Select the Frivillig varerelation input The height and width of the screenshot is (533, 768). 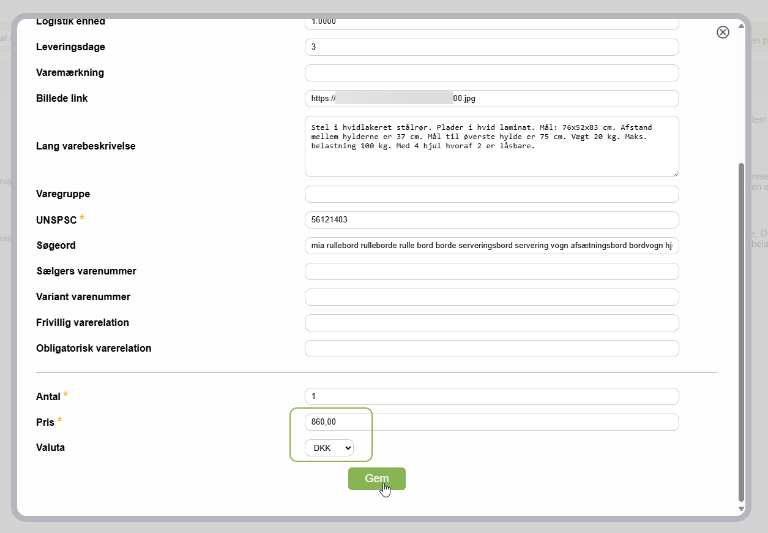coord(492,323)
